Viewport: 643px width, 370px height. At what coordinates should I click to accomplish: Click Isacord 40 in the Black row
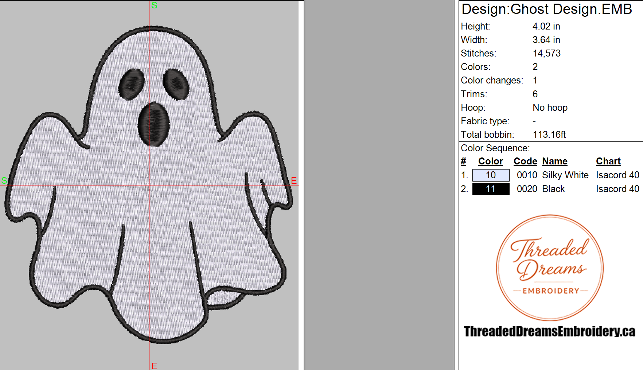[x=617, y=189]
